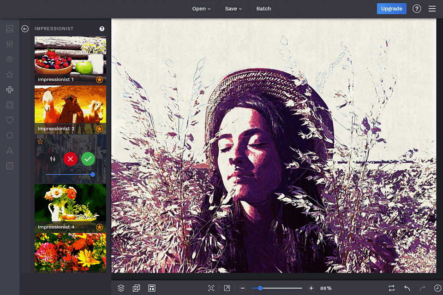This screenshot has width=443, height=295.
Task: Toggle the favorite star on selected effect
Action: 40,142
